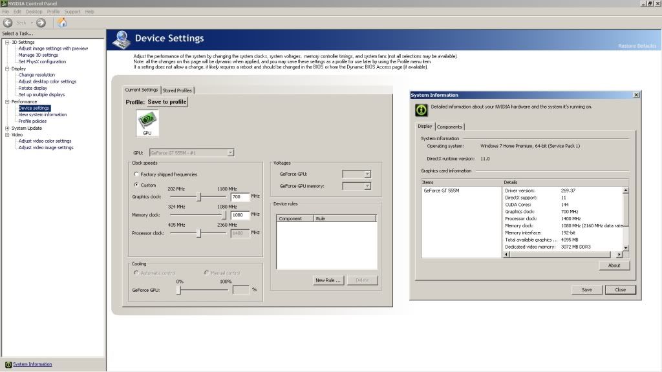Image resolution: width=662 pixels, height=372 pixels.
Task: Click the info icon in System Information dialog
Action: pyautogui.click(x=422, y=110)
